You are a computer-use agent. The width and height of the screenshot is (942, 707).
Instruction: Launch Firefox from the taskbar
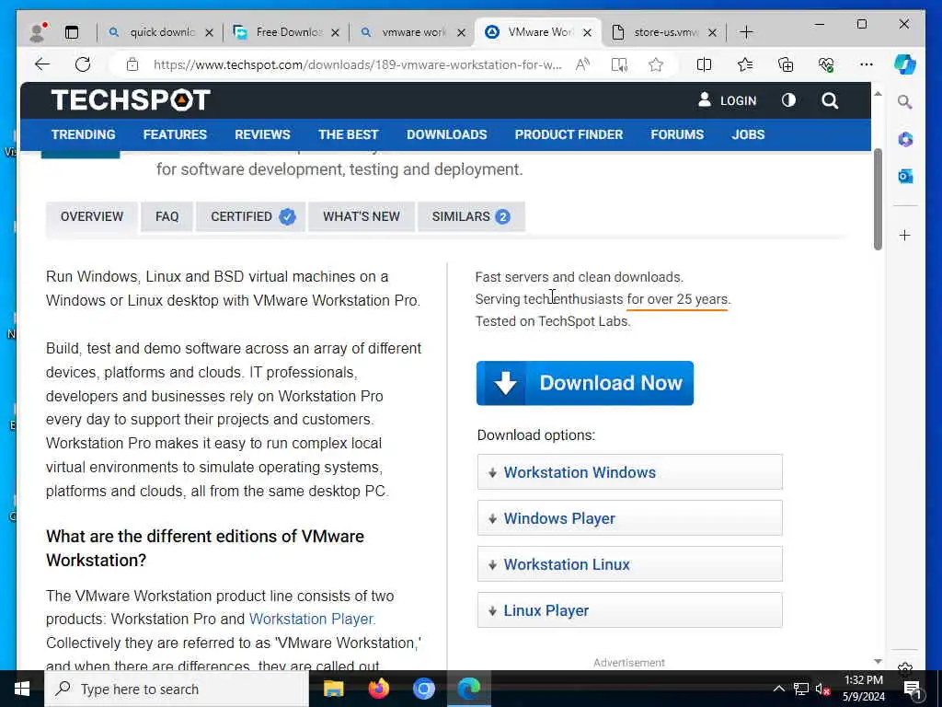[378, 689]
